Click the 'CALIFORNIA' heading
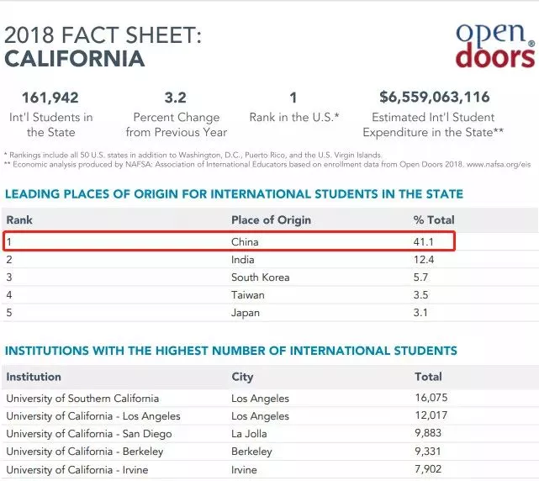Viewport: 539px width, 481px height. (75, 59)
